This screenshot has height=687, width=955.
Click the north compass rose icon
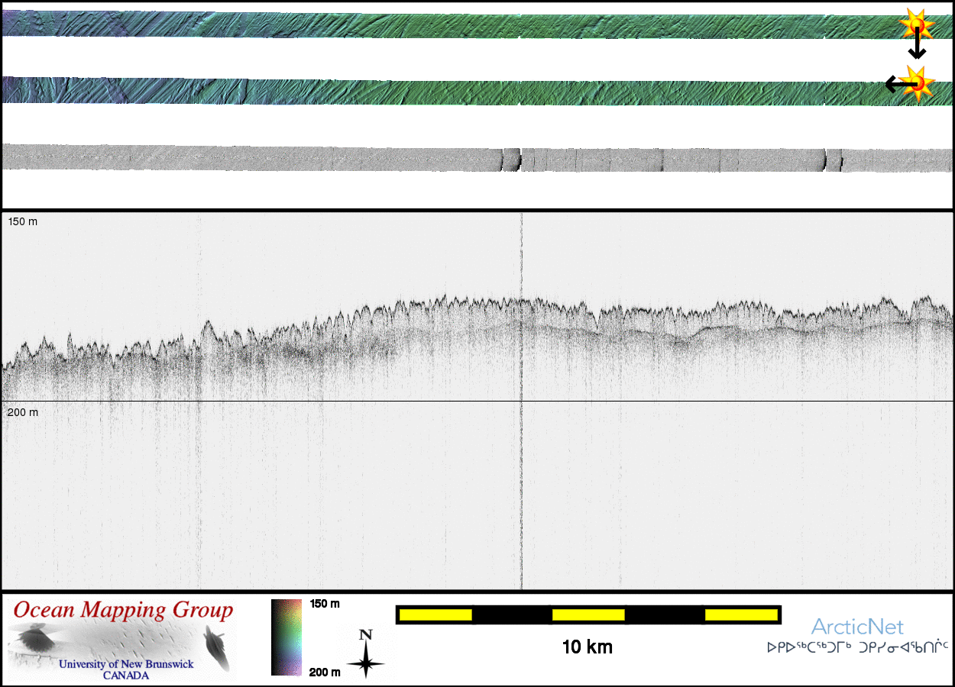(x=366, y=654)
